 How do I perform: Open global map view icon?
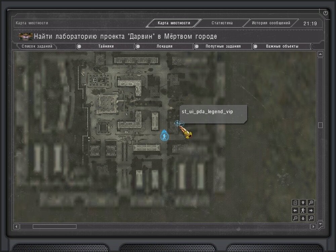coord(295,203)
